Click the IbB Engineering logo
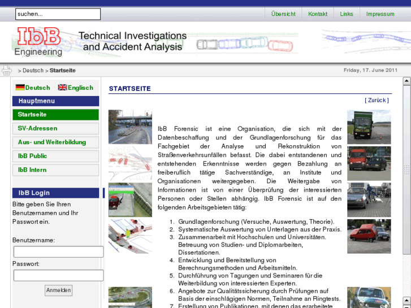 coord(39,41)
